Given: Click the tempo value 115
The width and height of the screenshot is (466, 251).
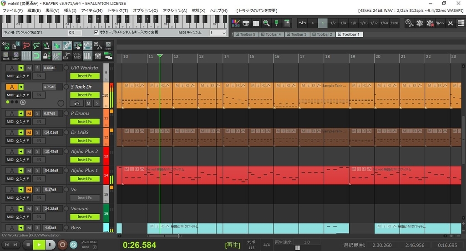Looking at the screenshot, I should [x=251, y=248].
